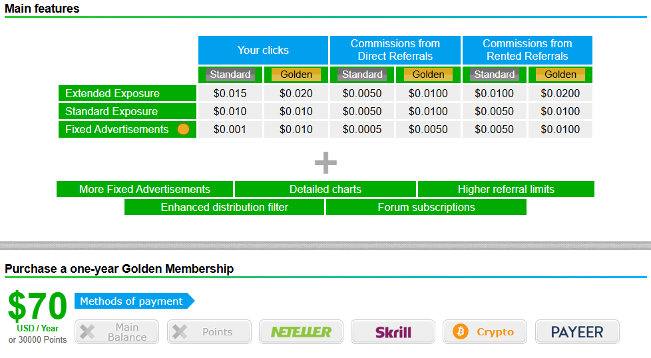651x358 pixels.
Task: Choose the Skrill payment logo
Action: (x=393, y=331)
